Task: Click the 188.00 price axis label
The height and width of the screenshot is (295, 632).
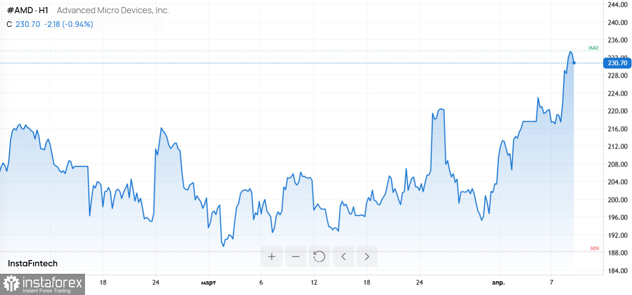Action: (x=619, y=253)
